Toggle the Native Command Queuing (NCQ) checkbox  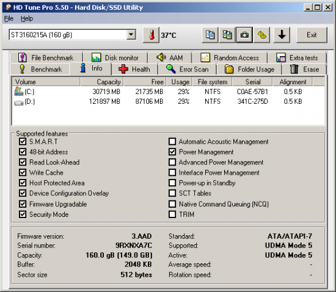[x=172, y=204]
